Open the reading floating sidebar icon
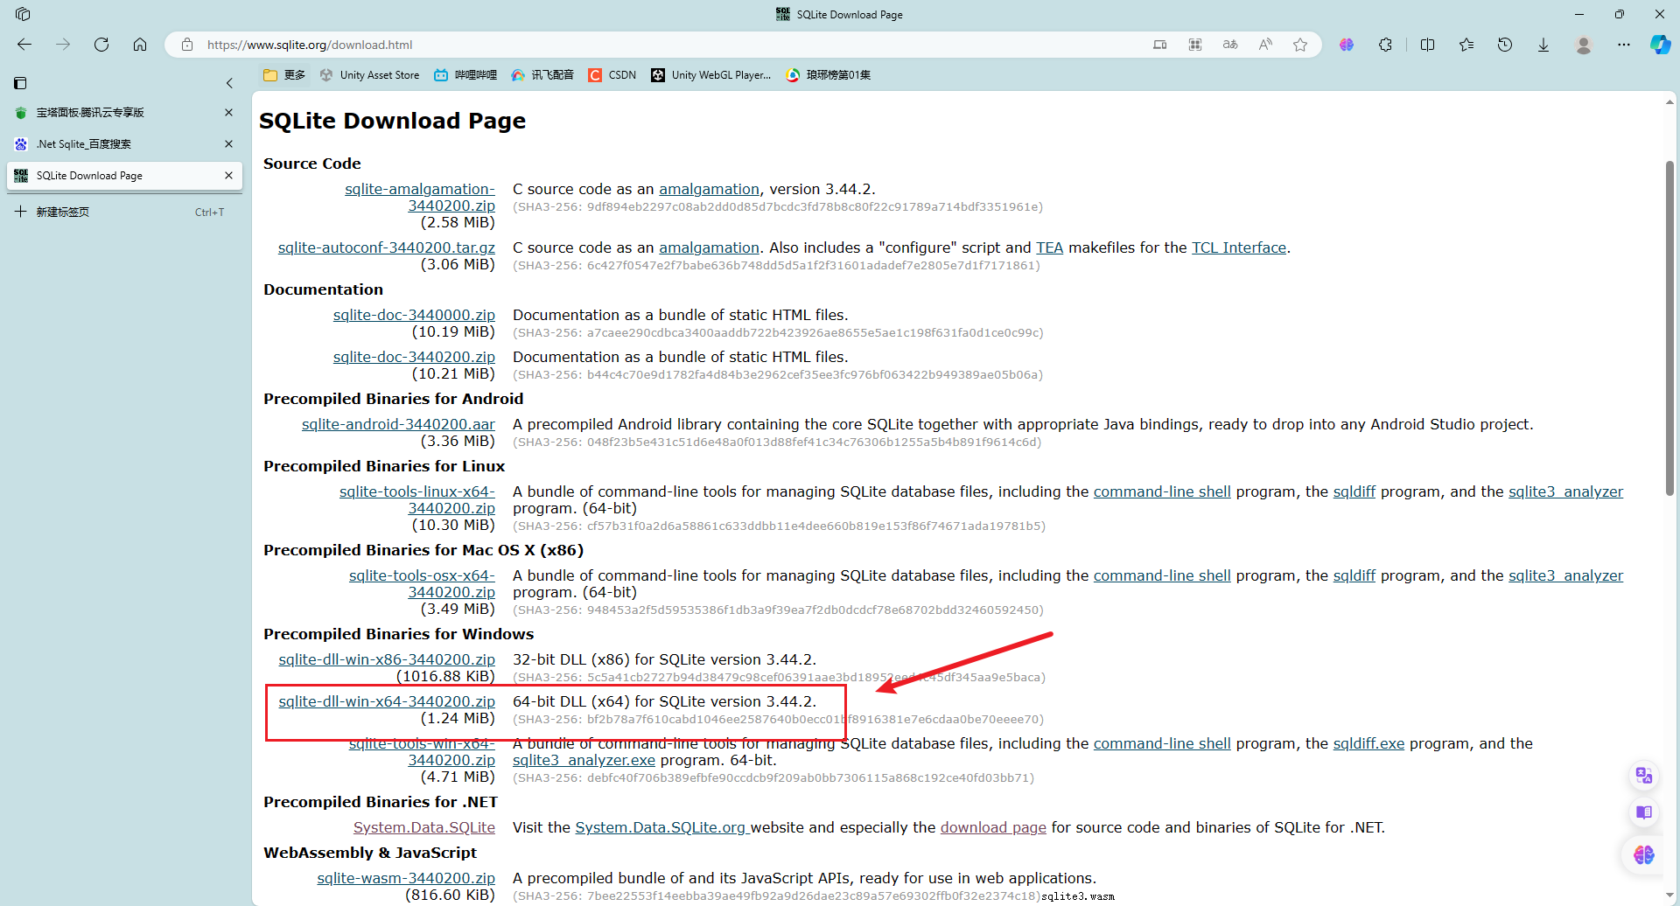This screenshot has height=906, width=1680. coord(1644,812)
